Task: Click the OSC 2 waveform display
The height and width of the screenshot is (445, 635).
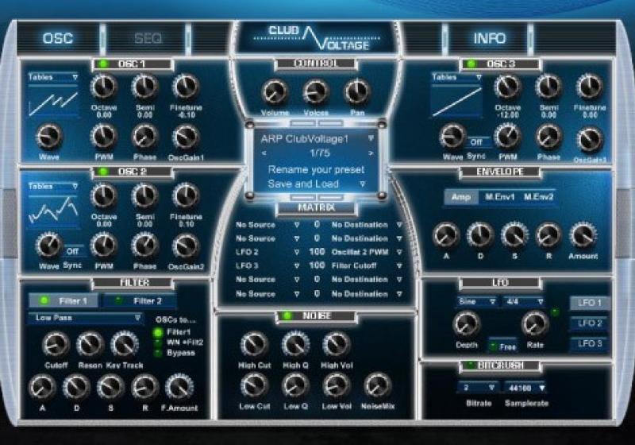Action: [53, 211]
